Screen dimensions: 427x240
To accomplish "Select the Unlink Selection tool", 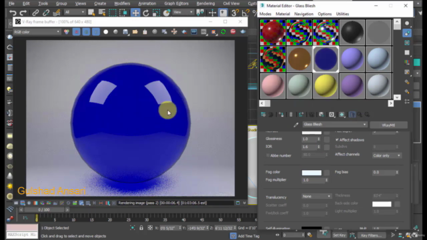I will (x=46, y=13).
